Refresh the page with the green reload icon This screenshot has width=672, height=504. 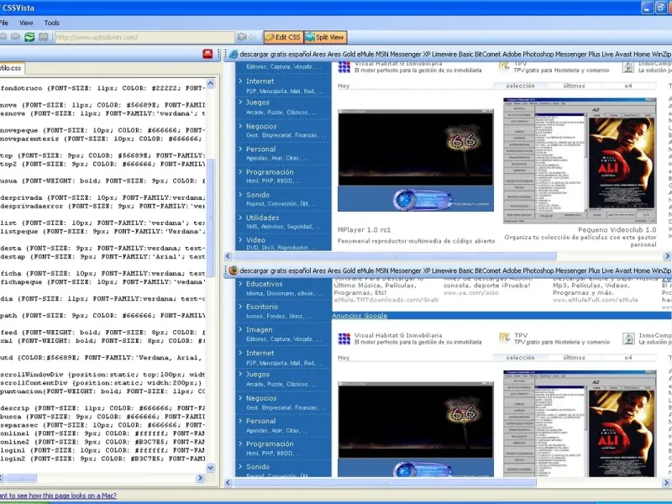click(29, 37)
